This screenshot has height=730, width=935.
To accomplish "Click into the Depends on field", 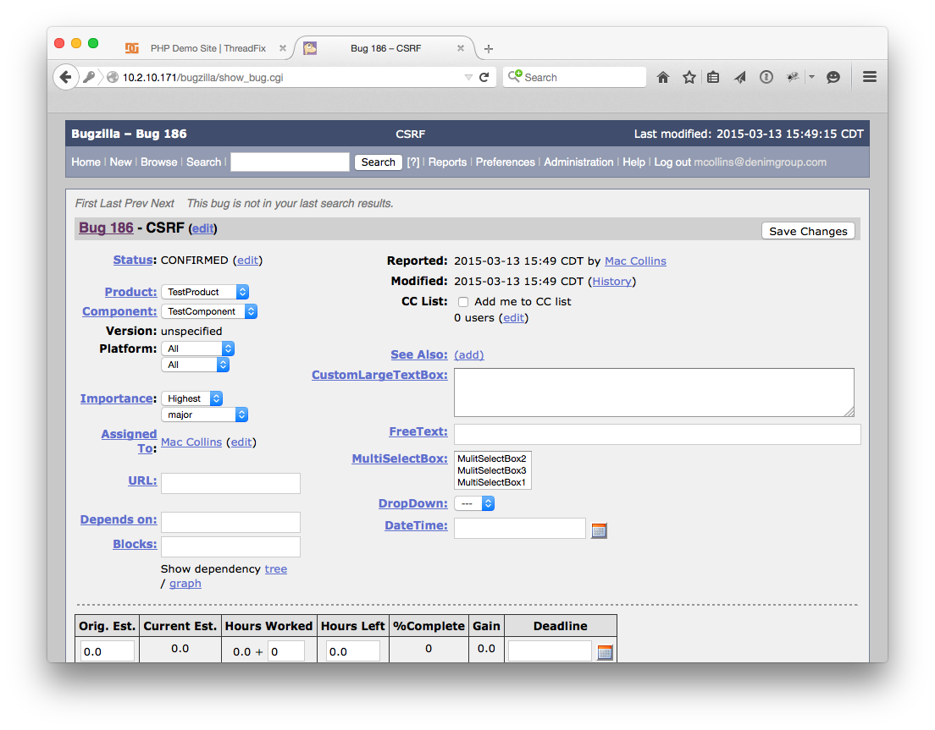I will coord(230,522).
